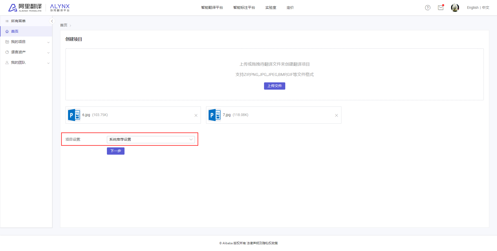The width and height of the screenshot is (497, 251).
Task: Switch language to English
Action: click(x=473, y=8)
